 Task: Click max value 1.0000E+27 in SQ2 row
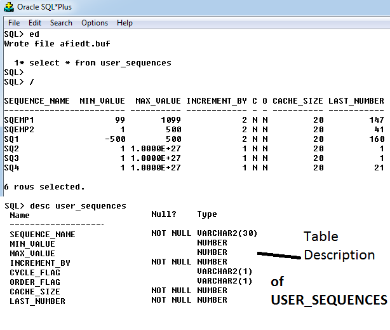(156, 149)
